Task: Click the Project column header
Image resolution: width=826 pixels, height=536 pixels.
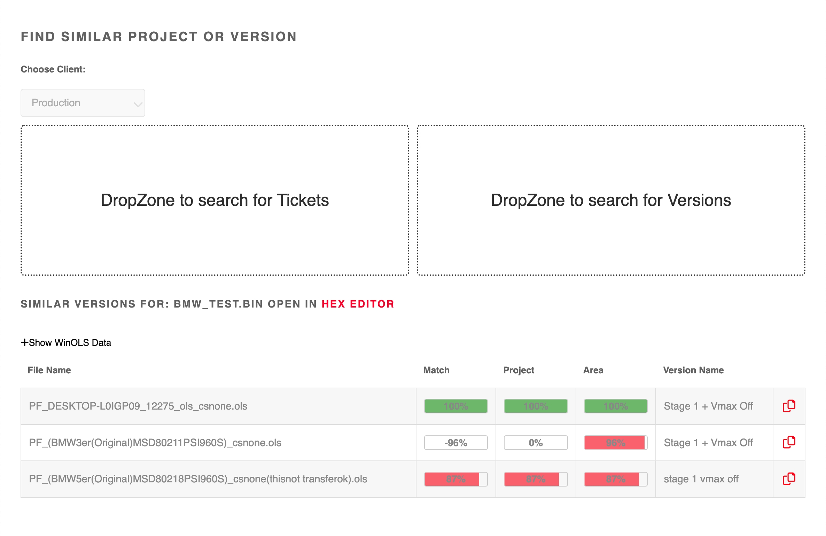Action: point(519,370)
